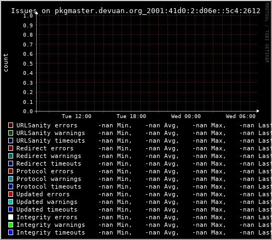Viewport: 272px width, 240px height.
Task: Click the Integrity warnings bright green swatch
Action: 10,225
